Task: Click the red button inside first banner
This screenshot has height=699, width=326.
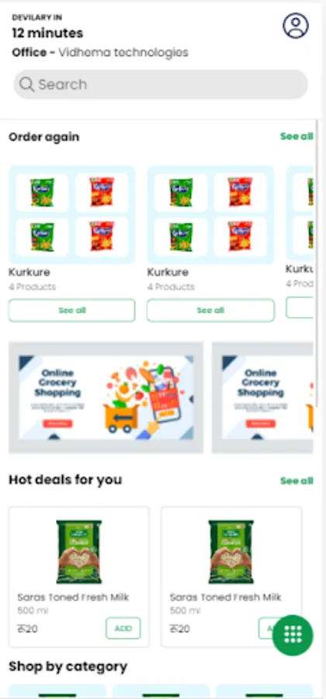Action: (58, 423)
